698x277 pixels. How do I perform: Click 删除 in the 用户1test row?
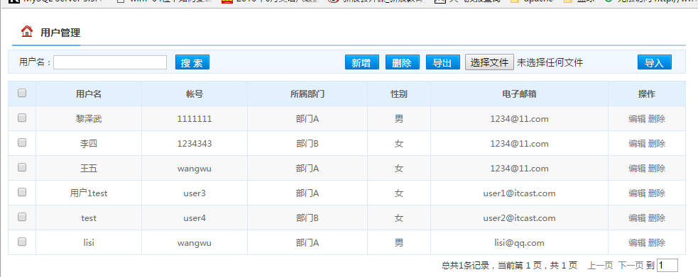click(x=657, y=193)
